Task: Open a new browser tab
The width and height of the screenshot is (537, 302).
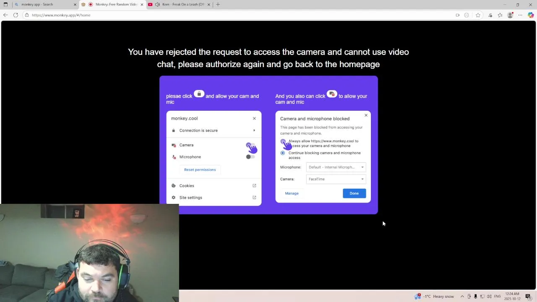Action: pyautogui.click(x=218, y=4)
